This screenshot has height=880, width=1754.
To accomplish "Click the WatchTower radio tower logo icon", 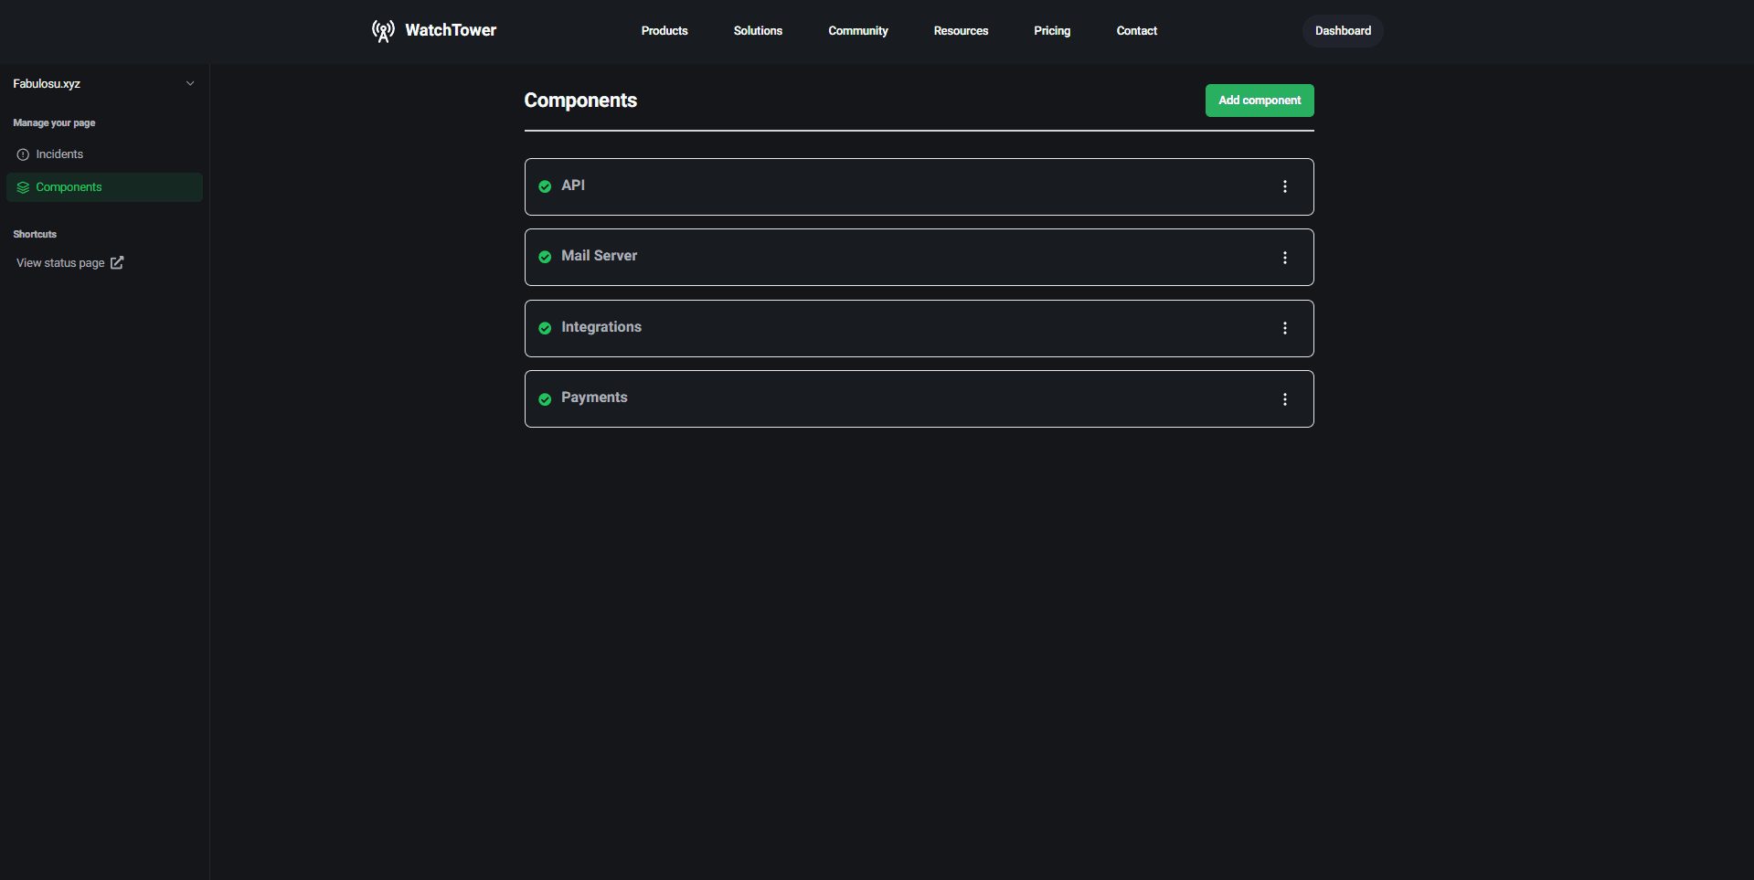I will click(383, 30).
